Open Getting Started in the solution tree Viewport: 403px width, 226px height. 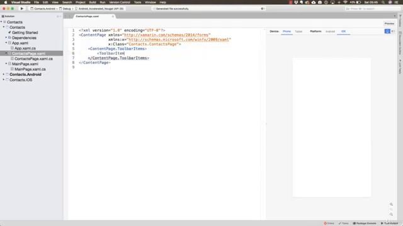(25, 33)
